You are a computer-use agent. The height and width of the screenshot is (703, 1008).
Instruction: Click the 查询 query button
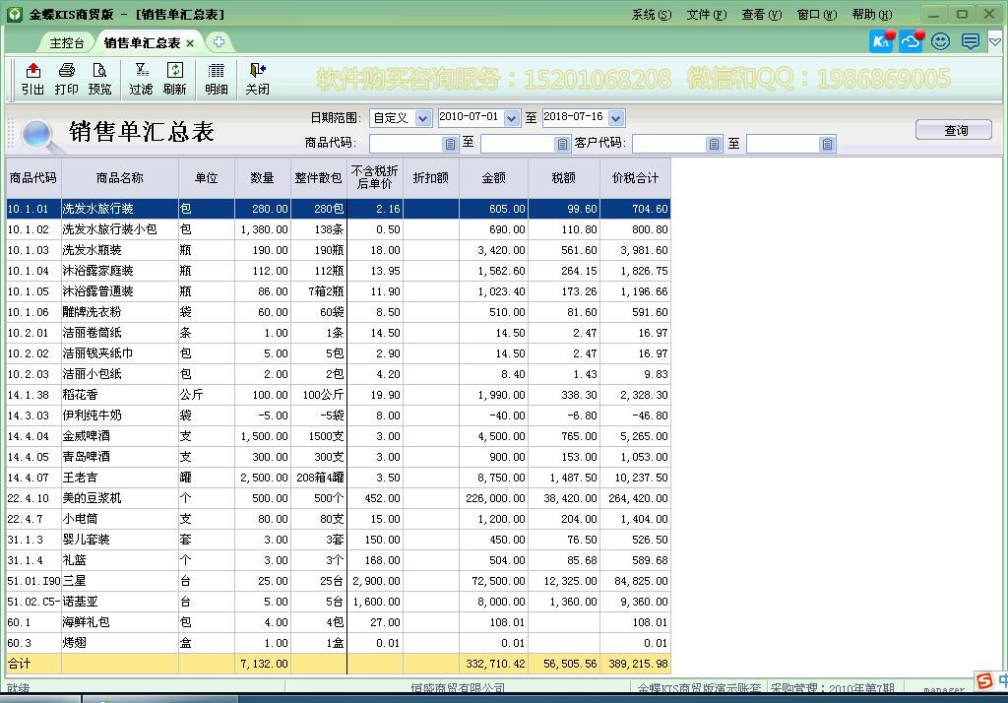click(x=953, y=128)
